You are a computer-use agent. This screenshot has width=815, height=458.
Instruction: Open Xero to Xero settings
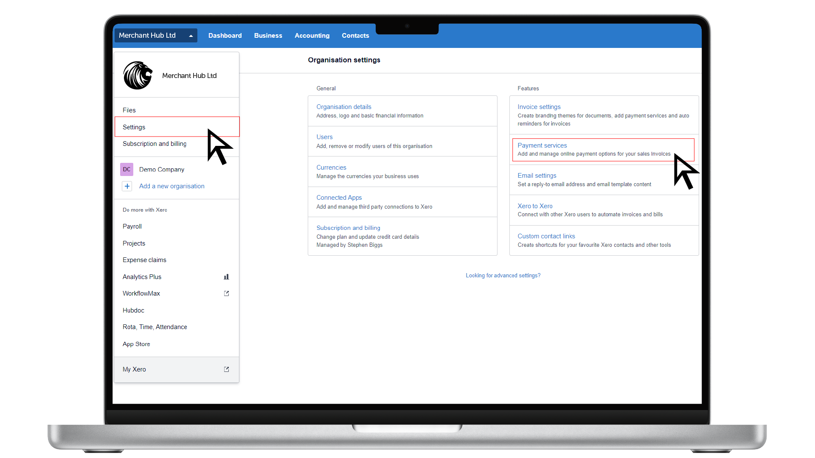[535, 206]
